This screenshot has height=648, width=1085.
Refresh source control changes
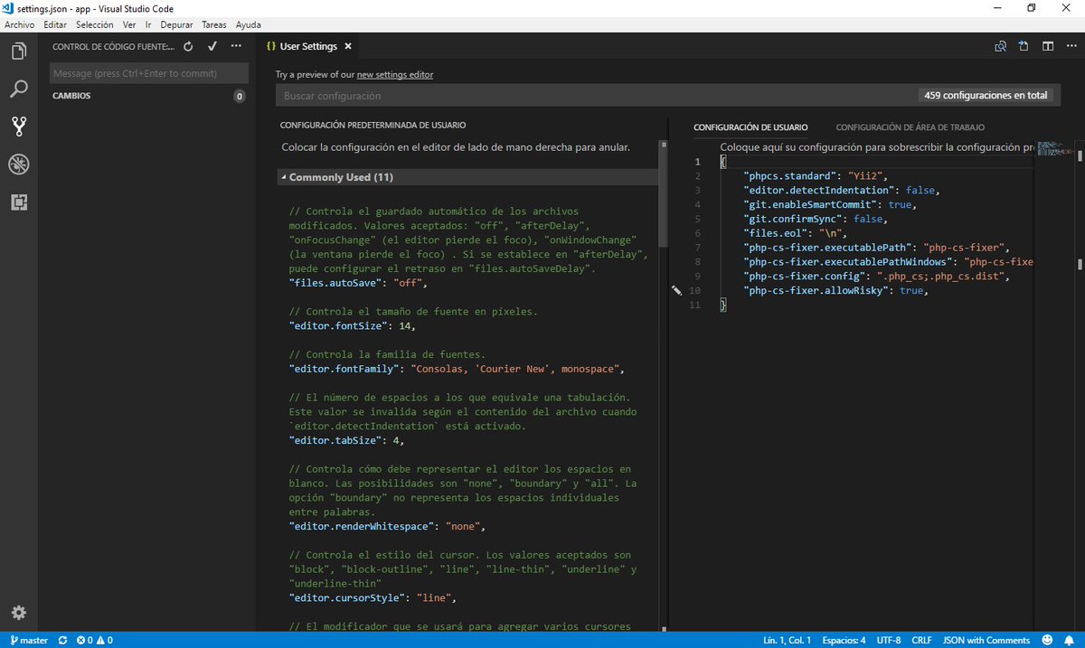tap(188, 46)
